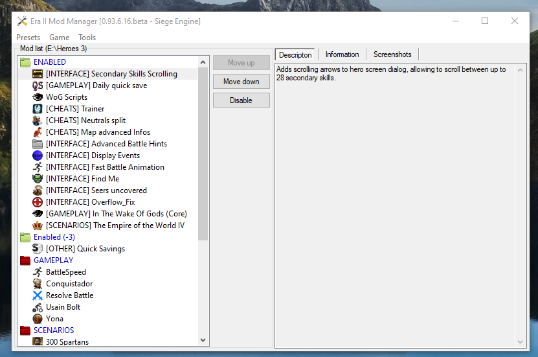Collapse the ENABLED green folder group
Viewport: 538px width, 357px height.
coord(25,62)
